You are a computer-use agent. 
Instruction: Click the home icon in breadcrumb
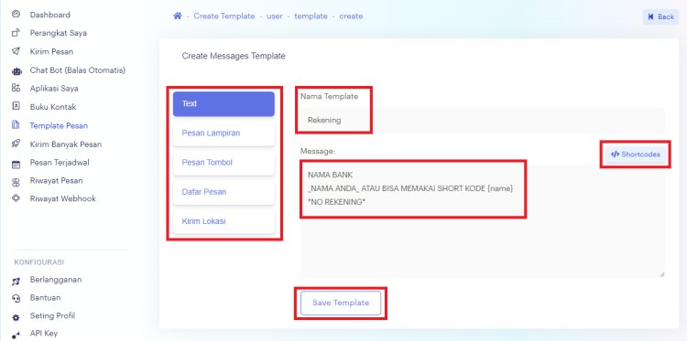pos(177,16)
